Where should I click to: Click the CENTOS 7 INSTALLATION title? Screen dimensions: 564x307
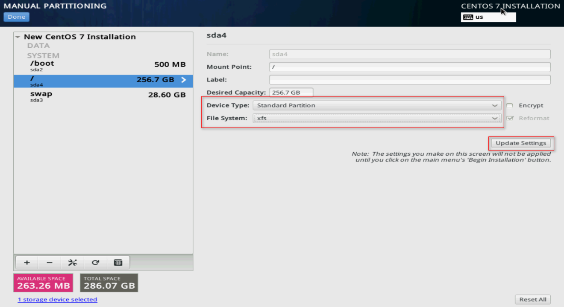(511, 6)
